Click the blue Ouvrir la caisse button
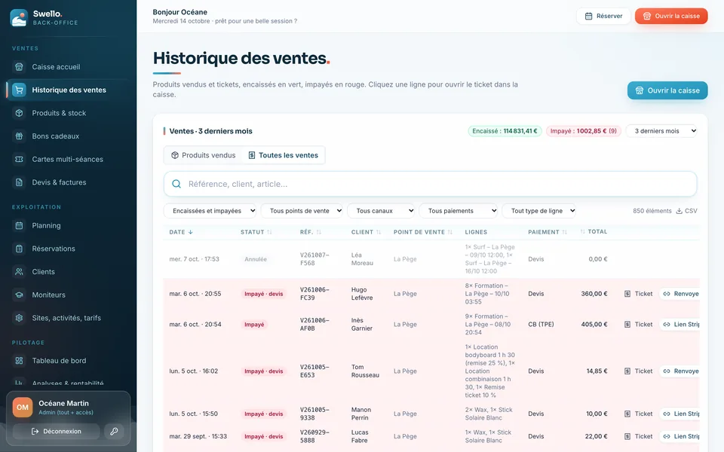Viewport: 724px width, 452px height. point(667,90)
